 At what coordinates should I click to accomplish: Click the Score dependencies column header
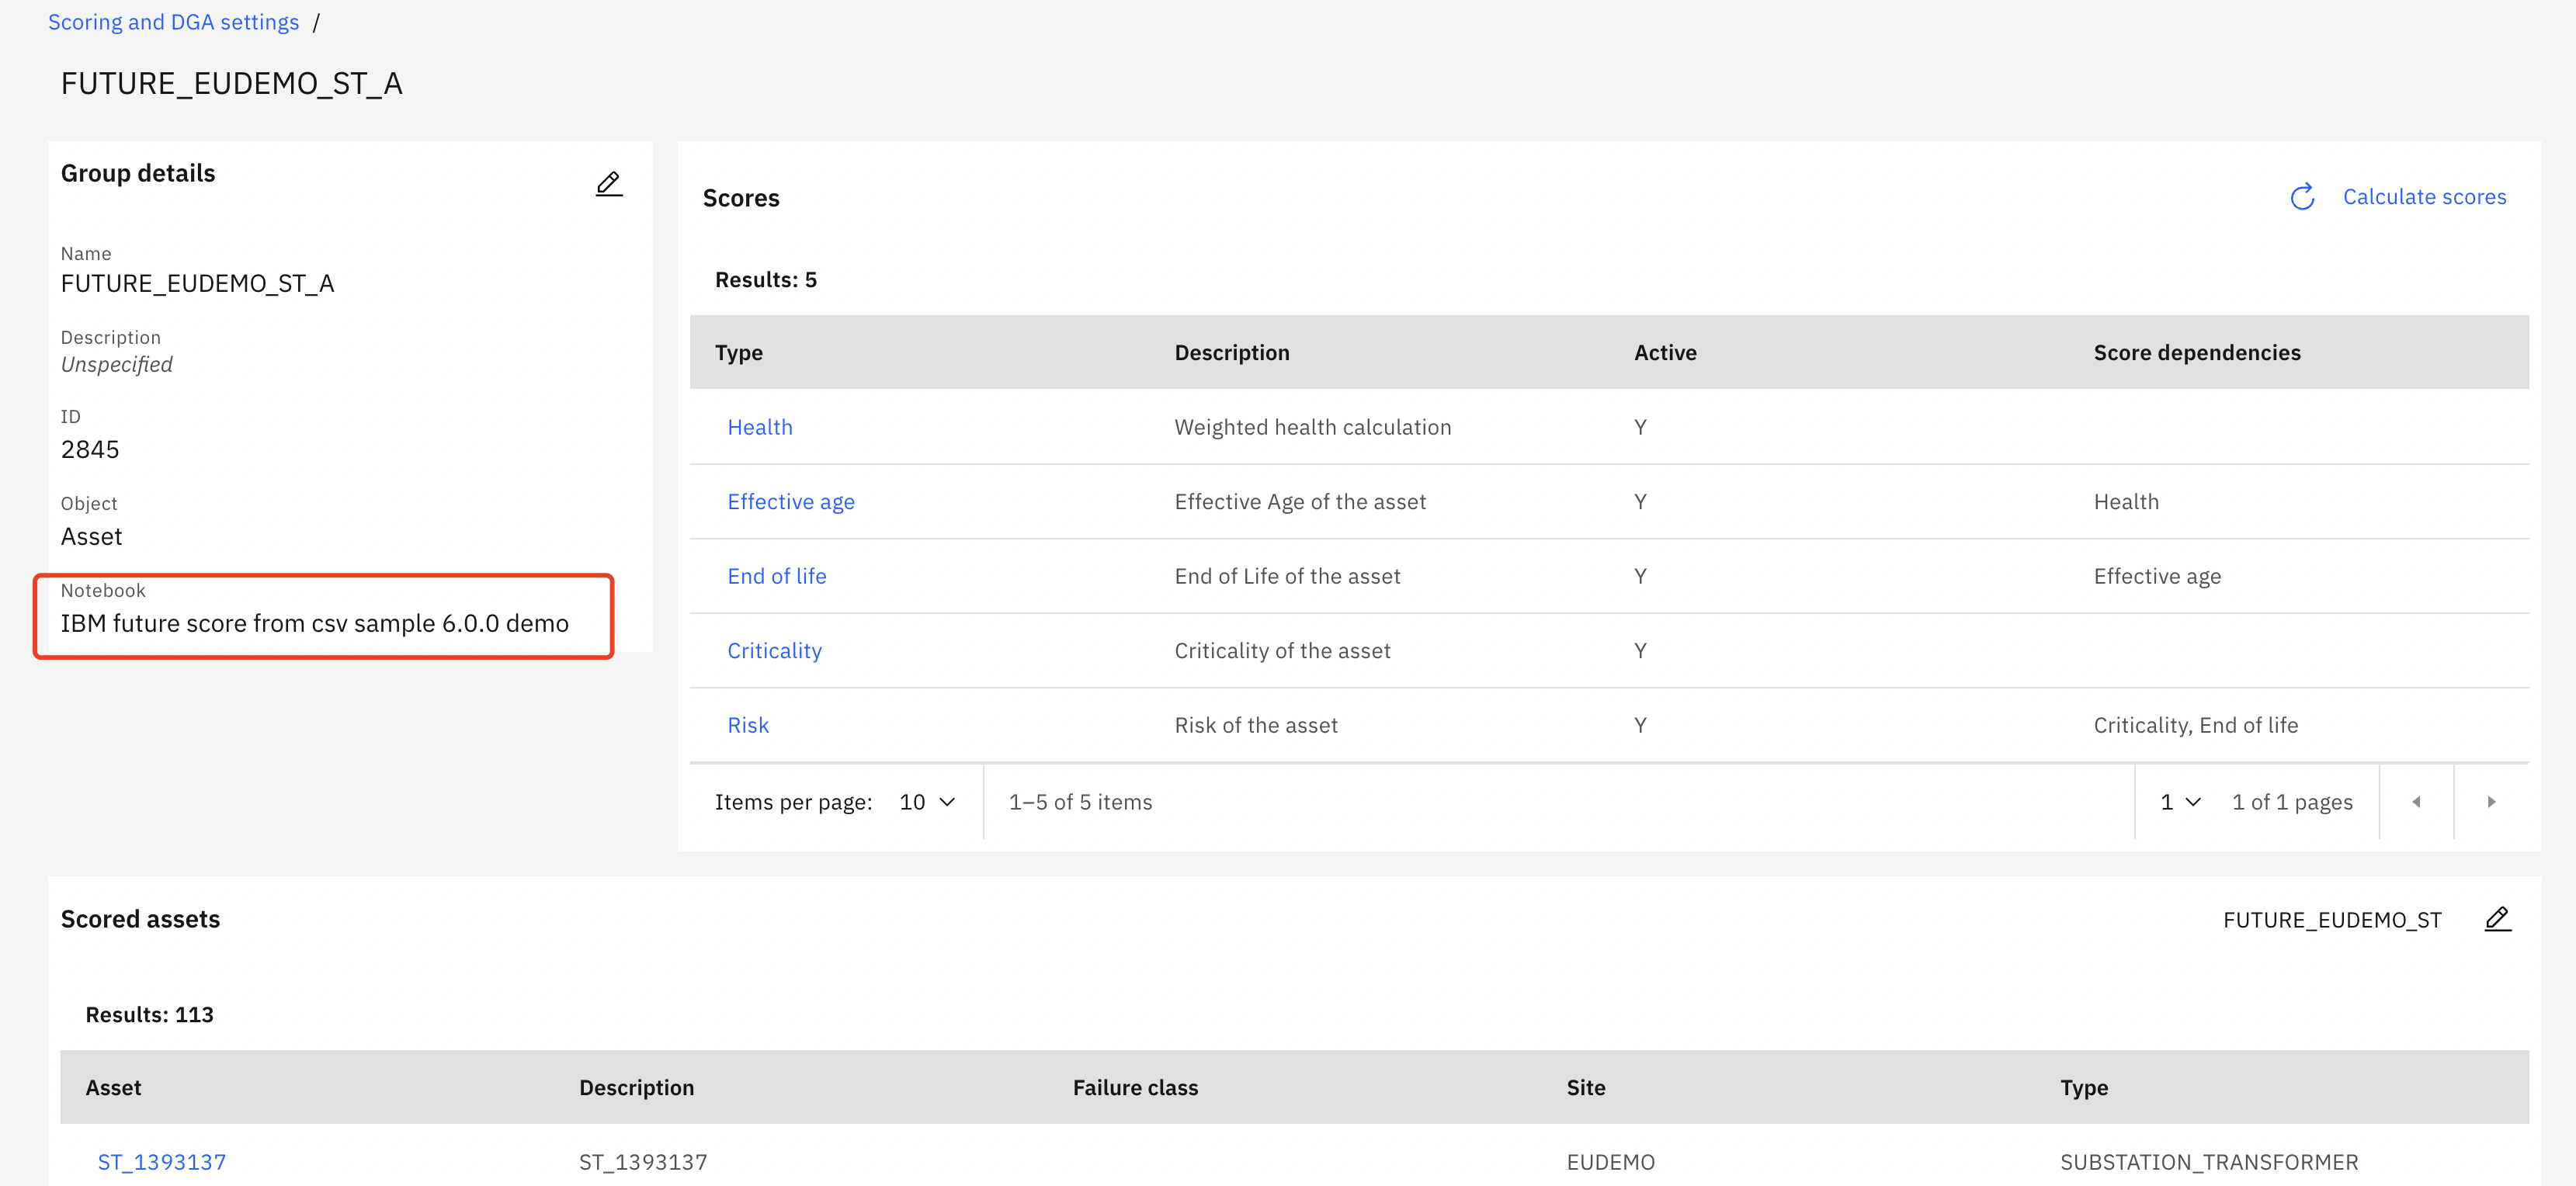point(2197,353)
